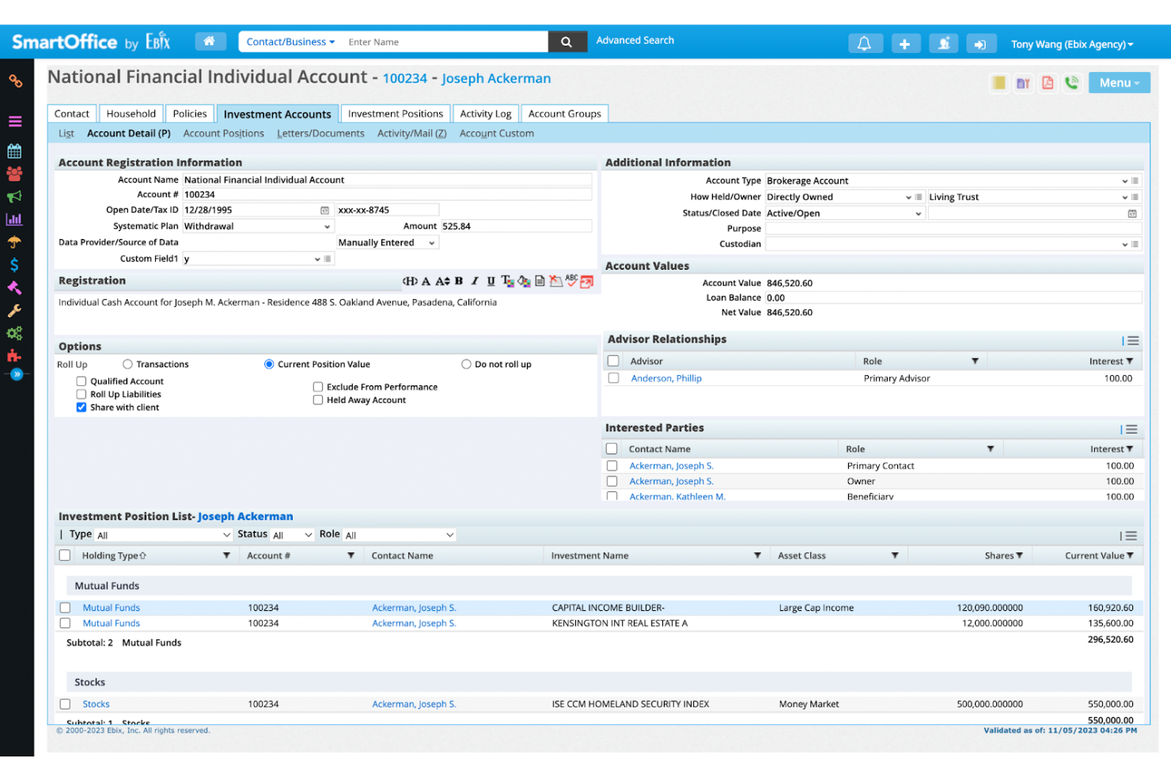Click the Joseph Ackerman title link

[496, 78]
